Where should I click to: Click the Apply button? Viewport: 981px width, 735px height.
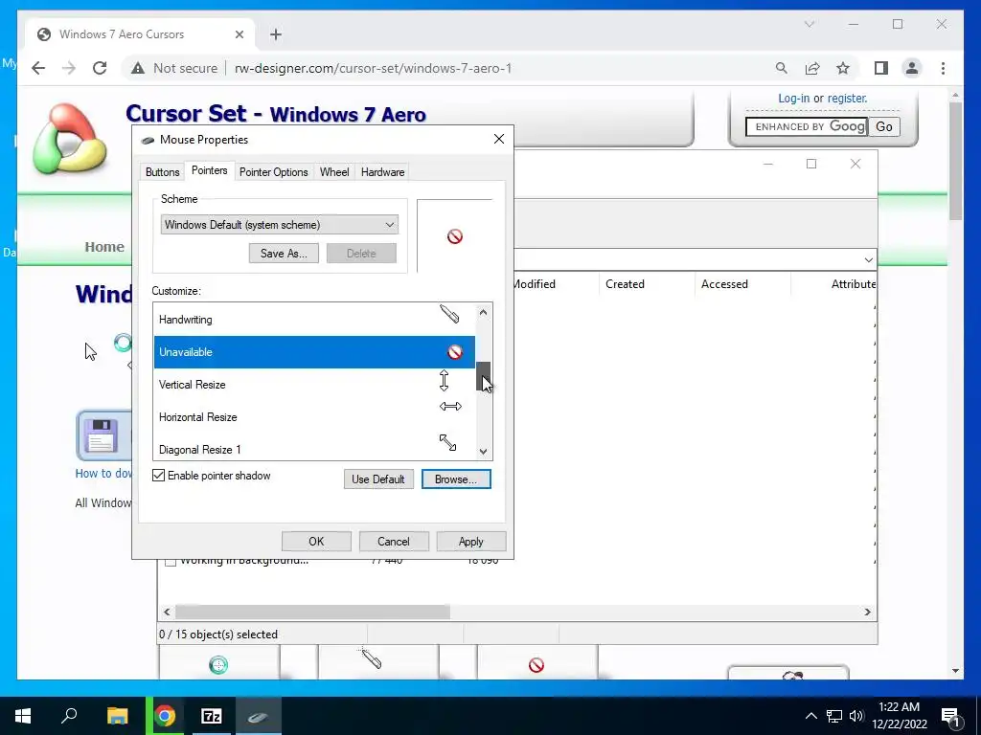[470, 542]
